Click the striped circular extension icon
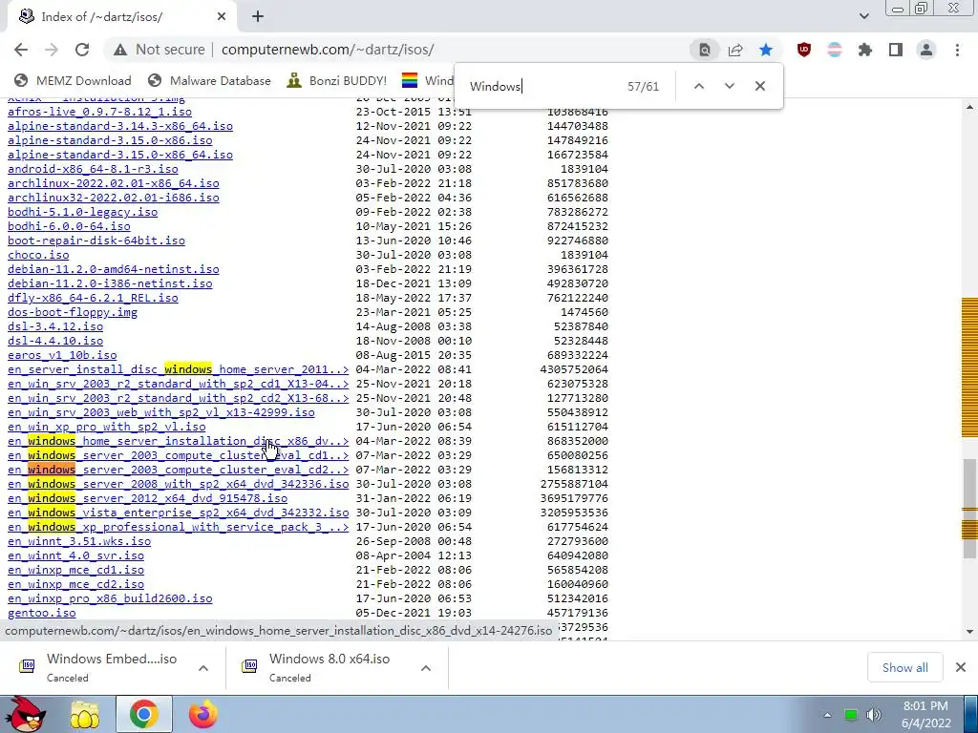This screenshot has height=733, width=978. 835,50
